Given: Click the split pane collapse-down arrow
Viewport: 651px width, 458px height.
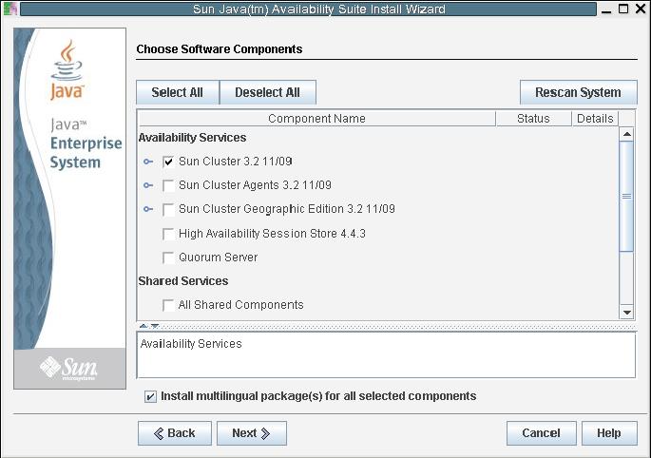Looking at the screenshot, I should [155, 326].
